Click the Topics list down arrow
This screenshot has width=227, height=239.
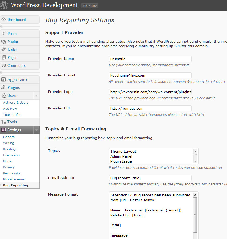pos(195,161)
